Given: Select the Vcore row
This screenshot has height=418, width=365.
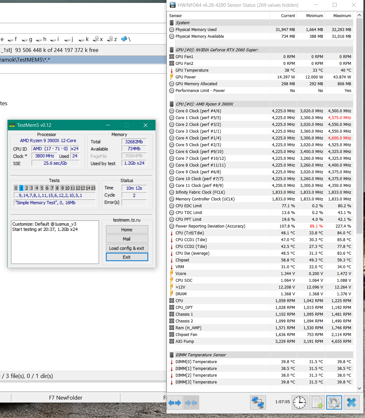Looking at the screenshot, I should pos(260,274).
